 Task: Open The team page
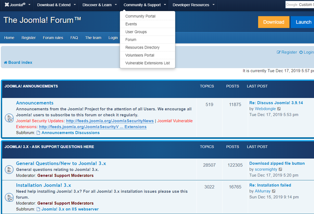coord(93,38)
